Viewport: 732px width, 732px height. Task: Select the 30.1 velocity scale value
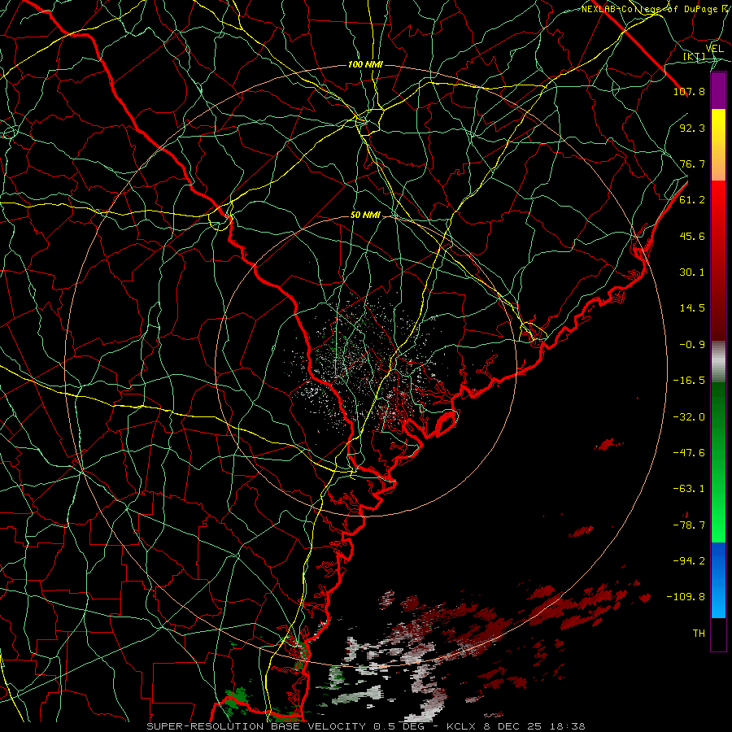[x=692, y=272]
